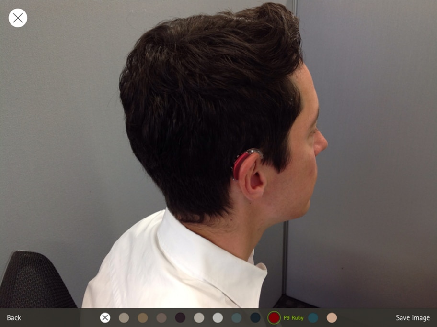The width and height of the screenshot is (437, 327).
Task: Choose the tan brown color swatch
Action: pos(142,318)
